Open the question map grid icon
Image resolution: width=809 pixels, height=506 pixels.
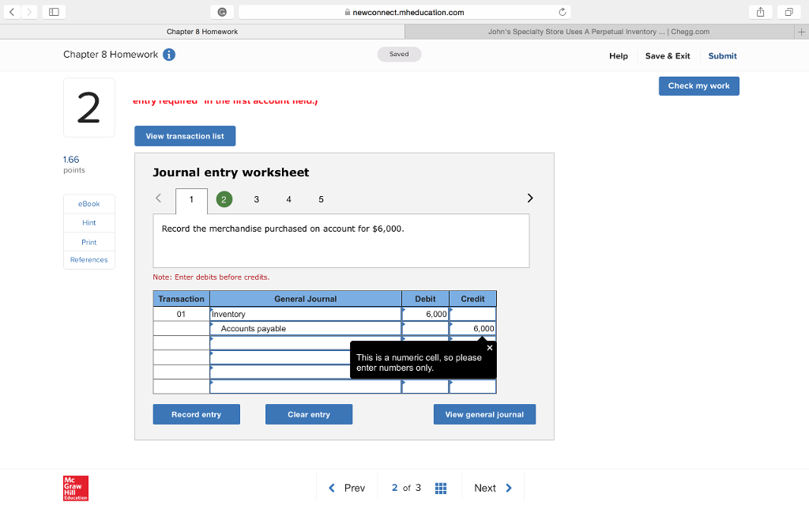[441, 488]
